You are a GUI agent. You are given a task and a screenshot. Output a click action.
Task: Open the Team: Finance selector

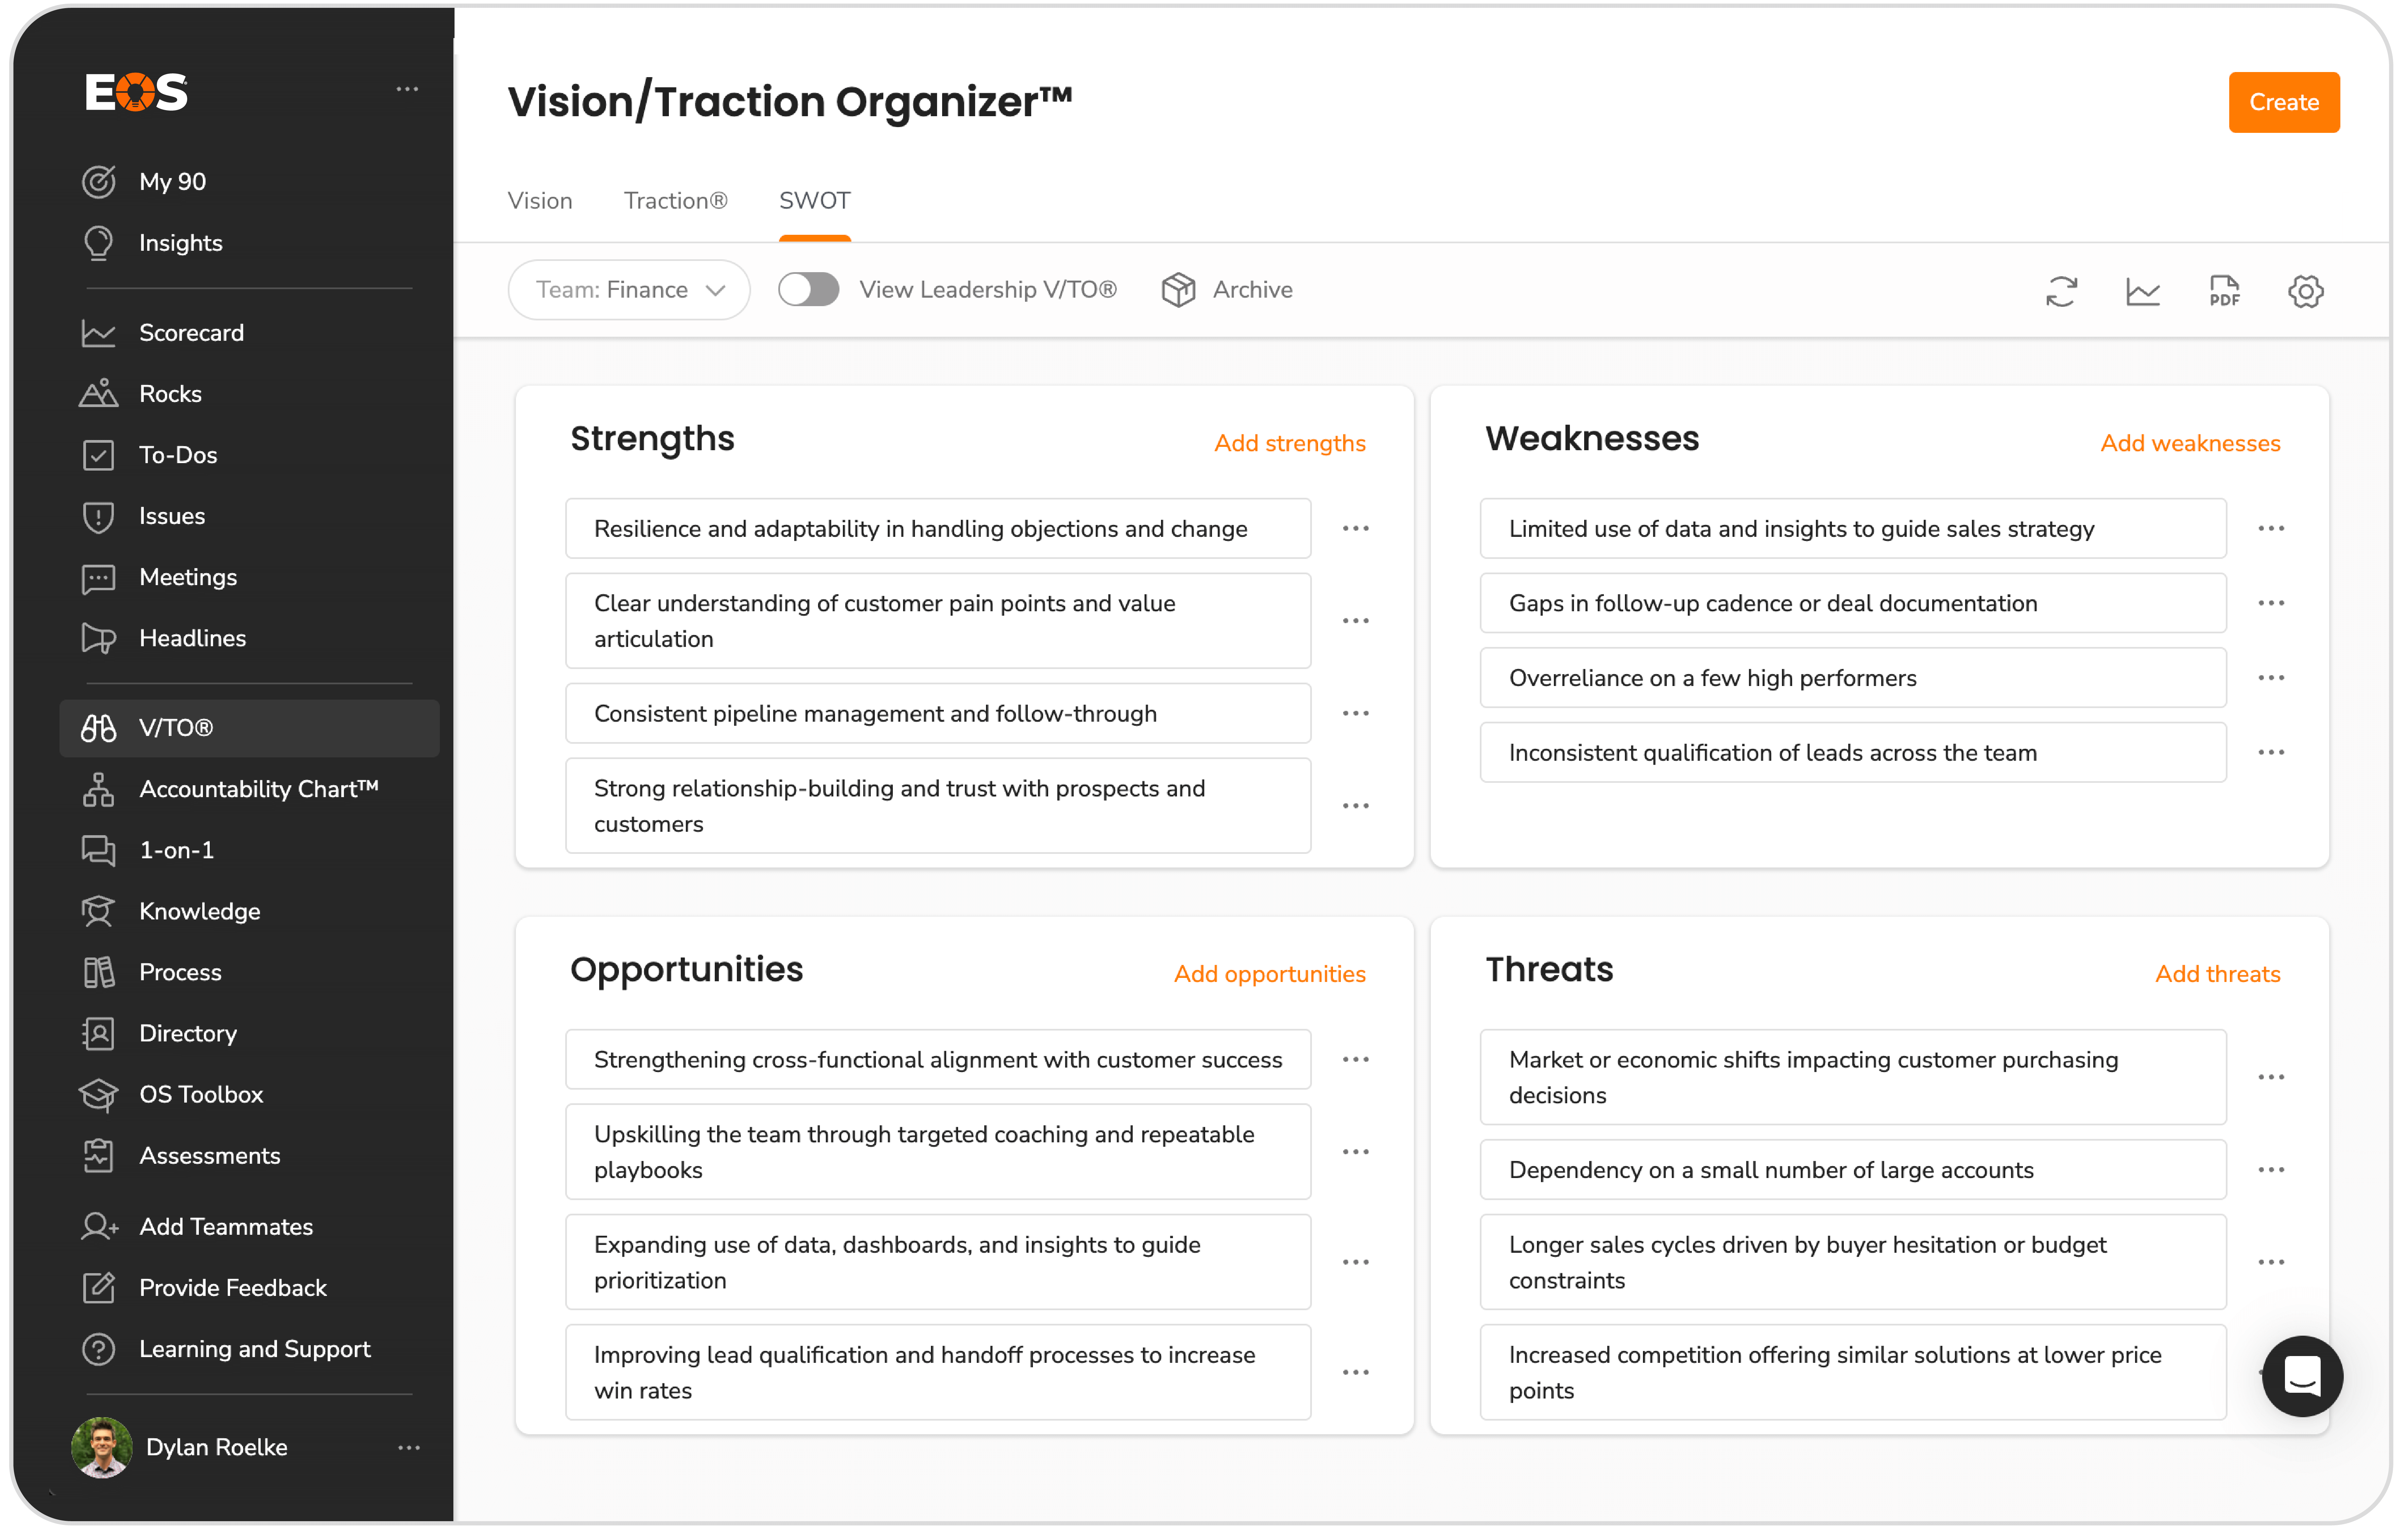click(x=628, y=289)
